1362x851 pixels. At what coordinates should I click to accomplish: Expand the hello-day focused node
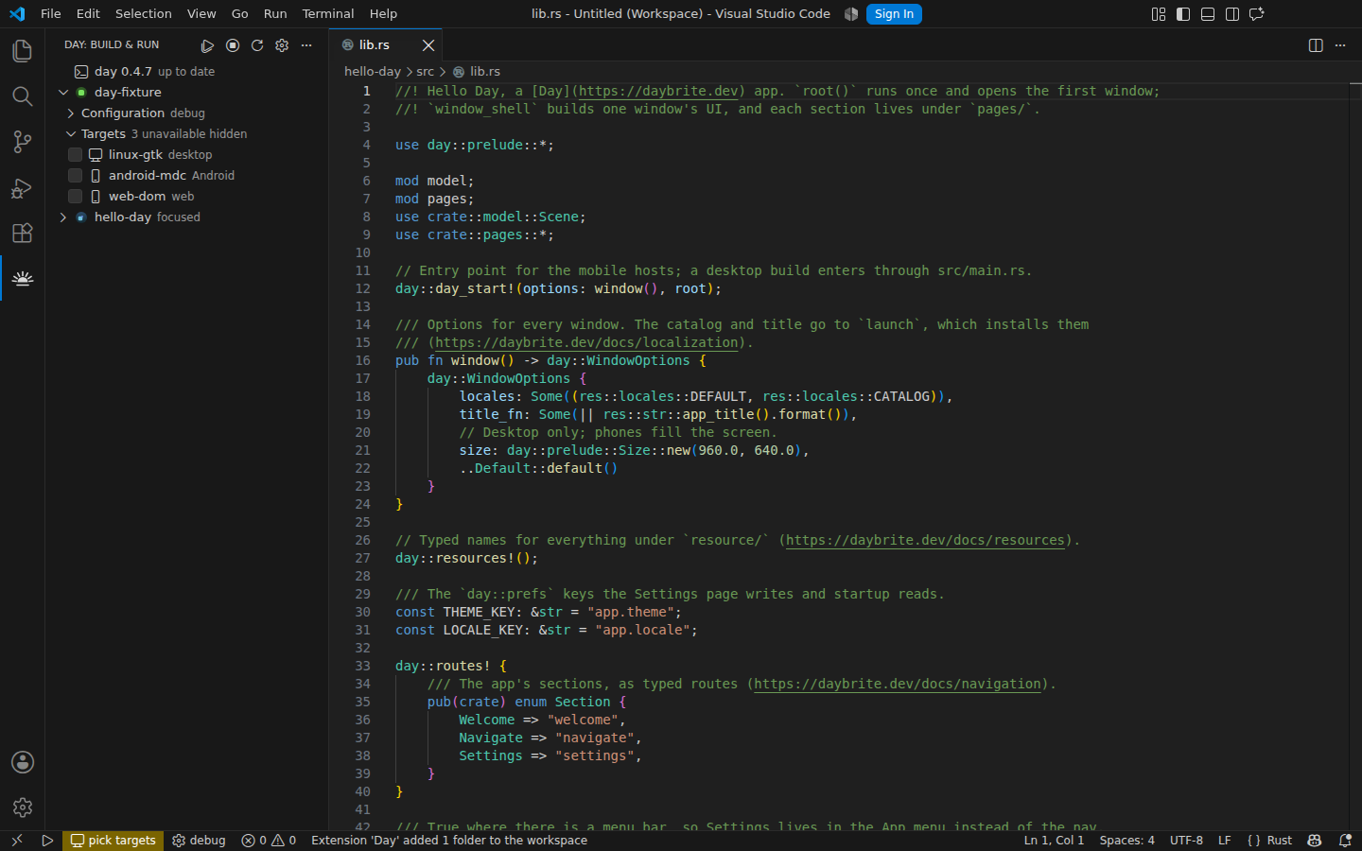pos(63,217)
